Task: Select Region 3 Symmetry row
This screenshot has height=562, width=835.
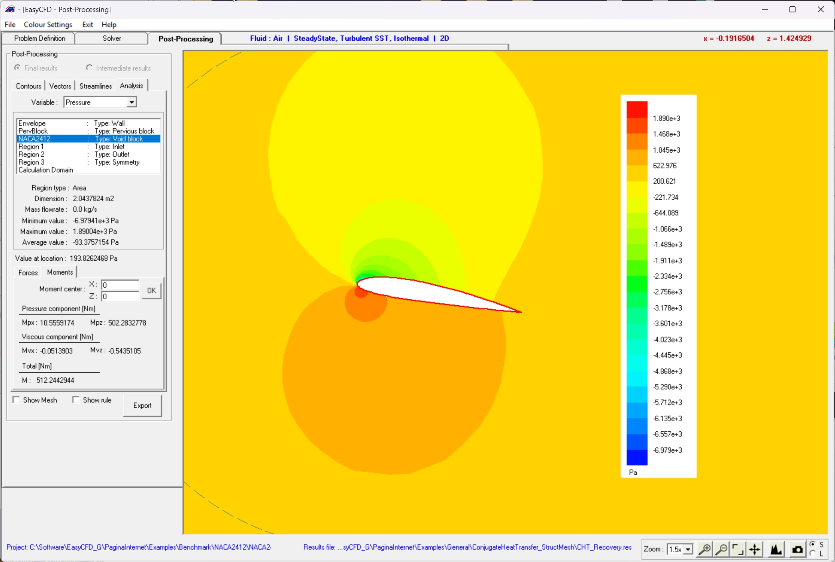Action: coord(89,162)
